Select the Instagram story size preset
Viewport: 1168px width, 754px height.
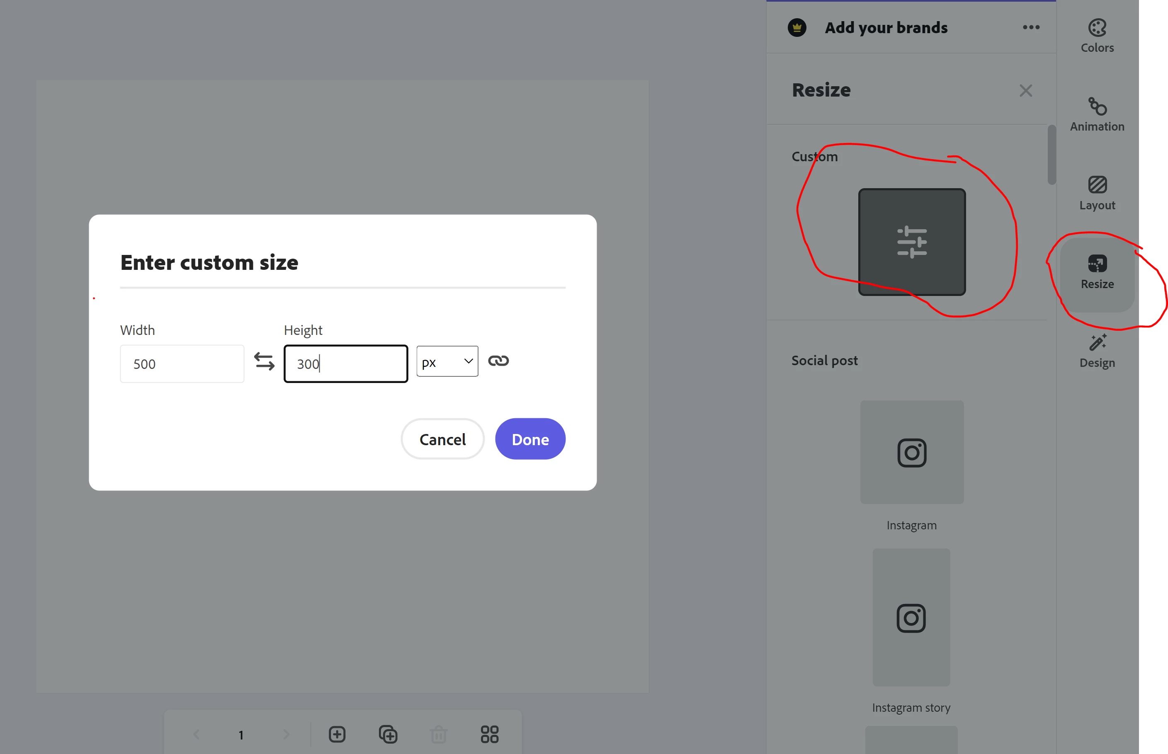[911, 617]
